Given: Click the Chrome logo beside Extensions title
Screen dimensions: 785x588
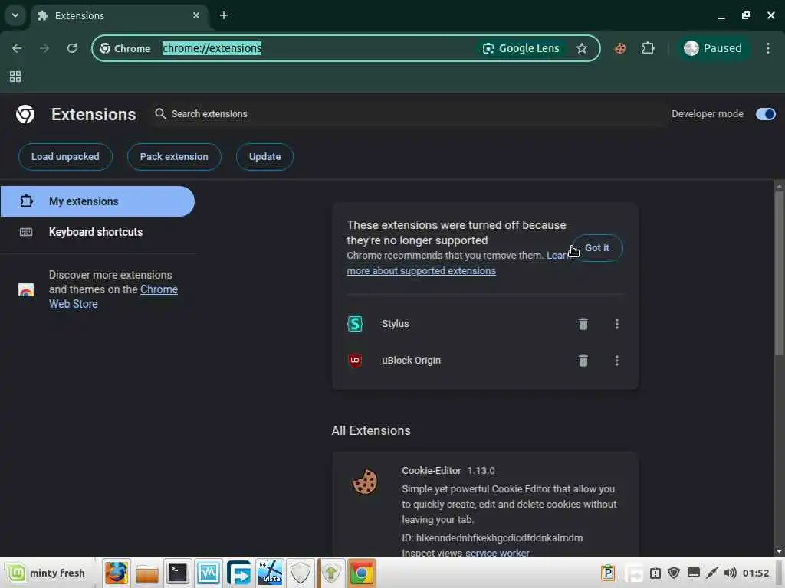Looking at the screenshot, I should pos(25,114).
